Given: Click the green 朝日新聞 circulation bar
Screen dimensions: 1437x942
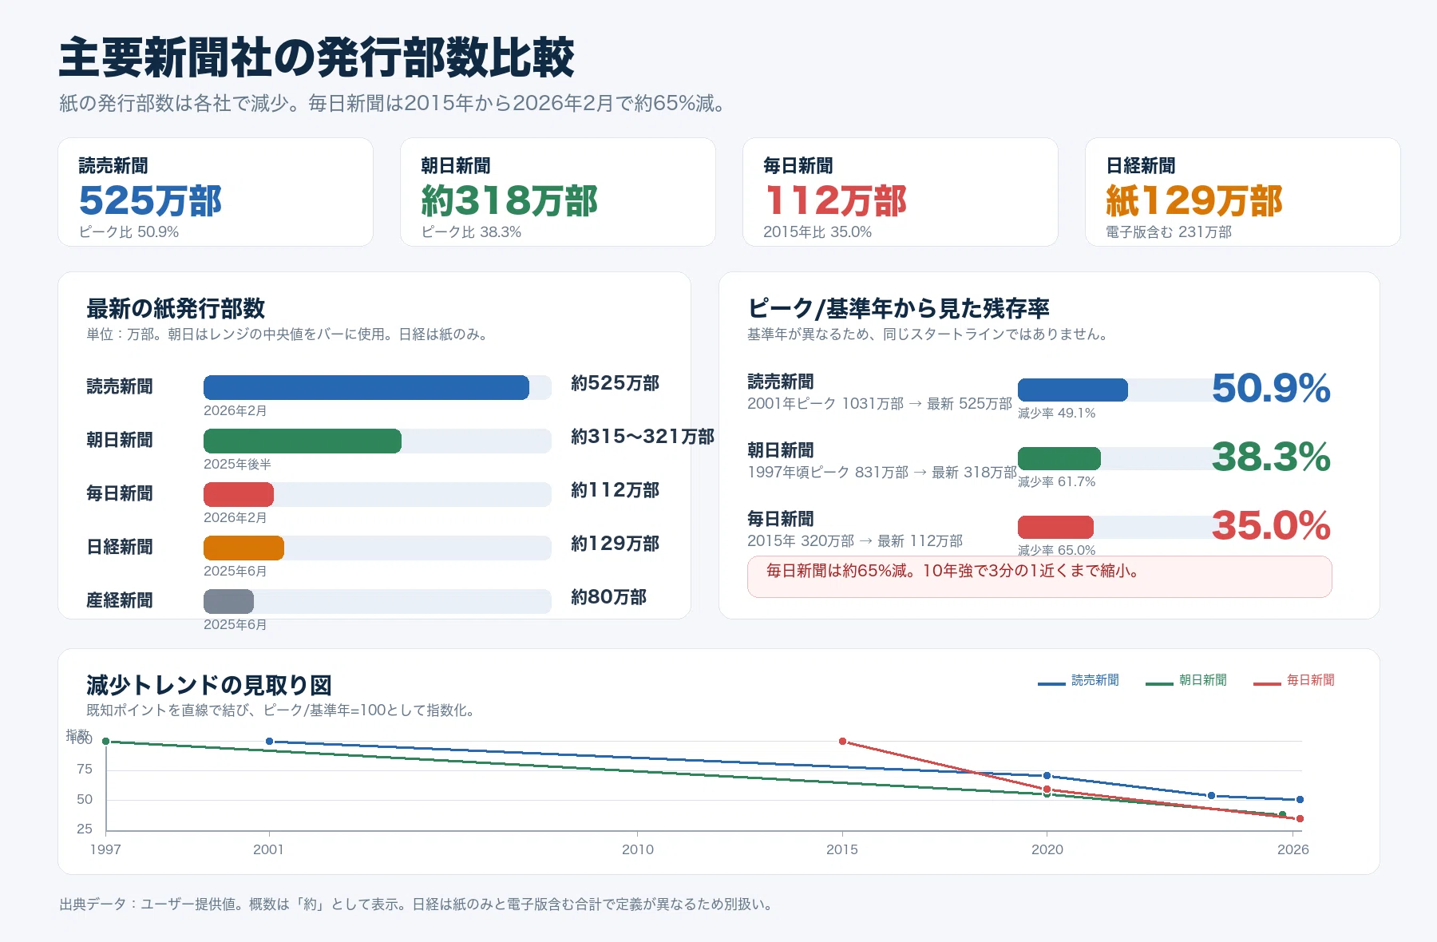Looking at the screenshot, I should (303, 441).
